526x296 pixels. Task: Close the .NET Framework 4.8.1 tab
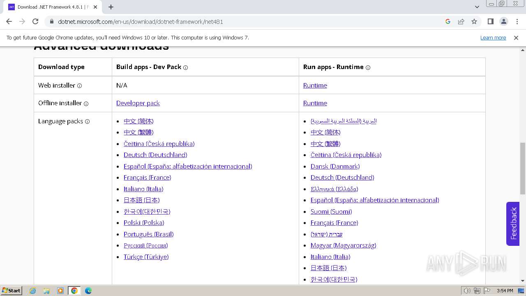pos(95,7)
